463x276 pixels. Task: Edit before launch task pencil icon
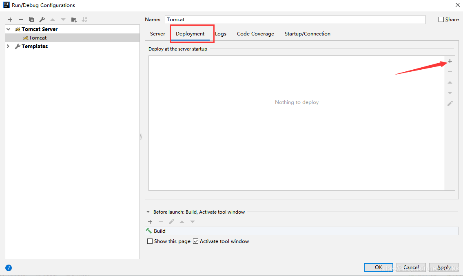[171, 222]
